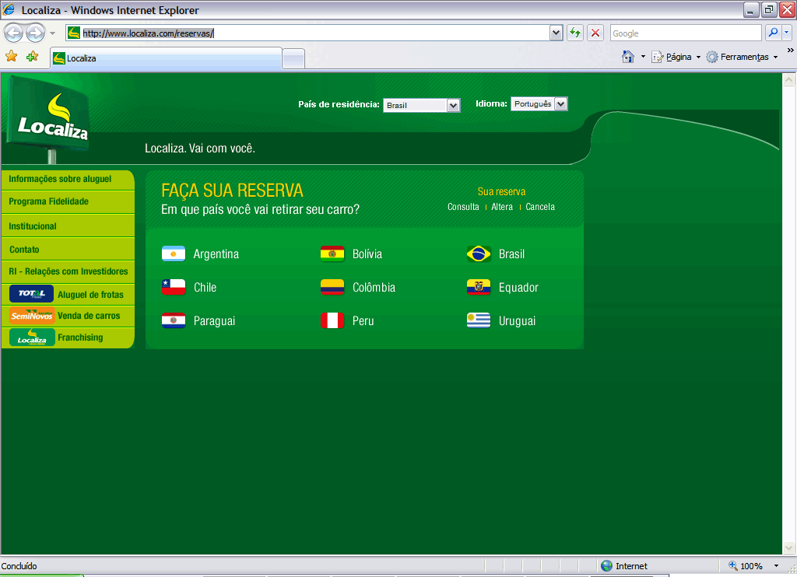
Task: Click the Localiza Franchising logo icon
Action: pos(31,337)
